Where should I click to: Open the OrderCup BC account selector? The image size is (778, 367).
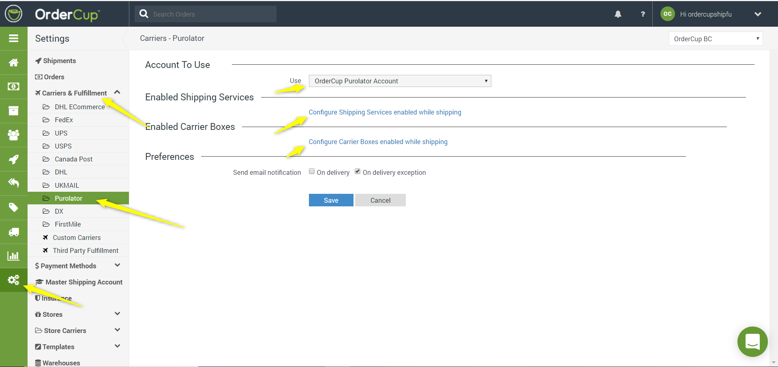click(x=716, y=39)
